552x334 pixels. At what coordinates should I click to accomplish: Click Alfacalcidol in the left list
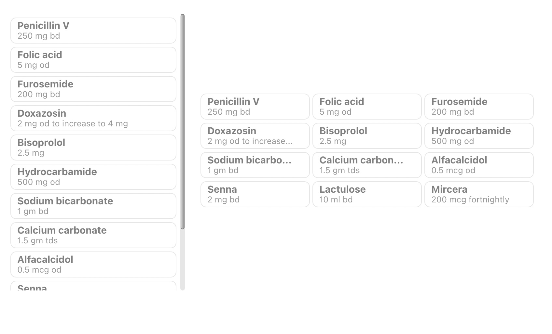click(93, 264)
